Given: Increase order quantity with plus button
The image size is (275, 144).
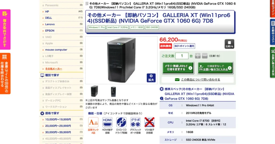Looking at the screenshot, I should 198,56.
